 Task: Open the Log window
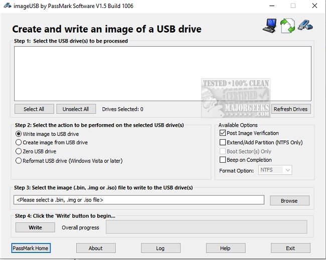160,248
